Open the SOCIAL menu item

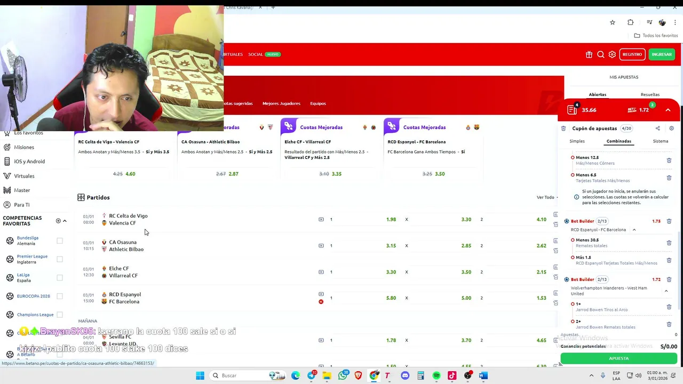pos(256,54)
